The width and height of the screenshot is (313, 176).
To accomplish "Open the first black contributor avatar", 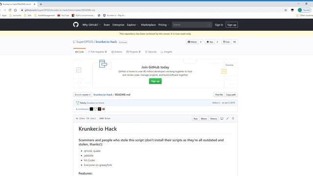I will (91, 109).
